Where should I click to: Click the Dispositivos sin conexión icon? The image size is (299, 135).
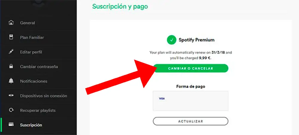[11, 96]
